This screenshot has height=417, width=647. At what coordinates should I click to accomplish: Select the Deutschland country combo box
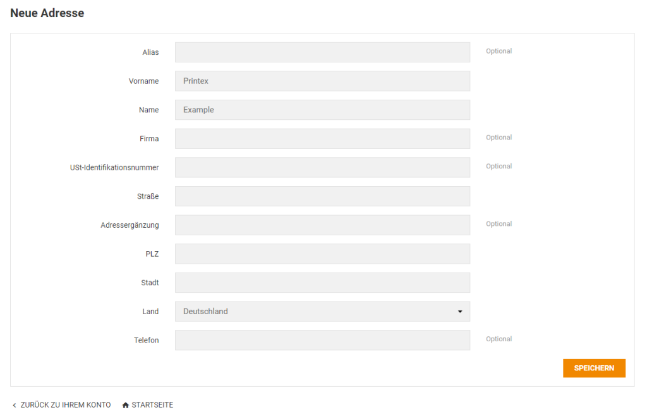tap(322, 312)
